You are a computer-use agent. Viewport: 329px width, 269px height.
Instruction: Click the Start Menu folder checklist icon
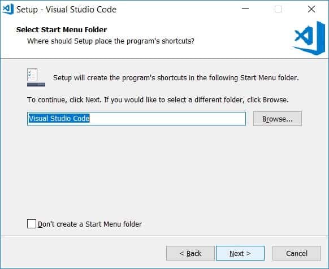point(36,77)
